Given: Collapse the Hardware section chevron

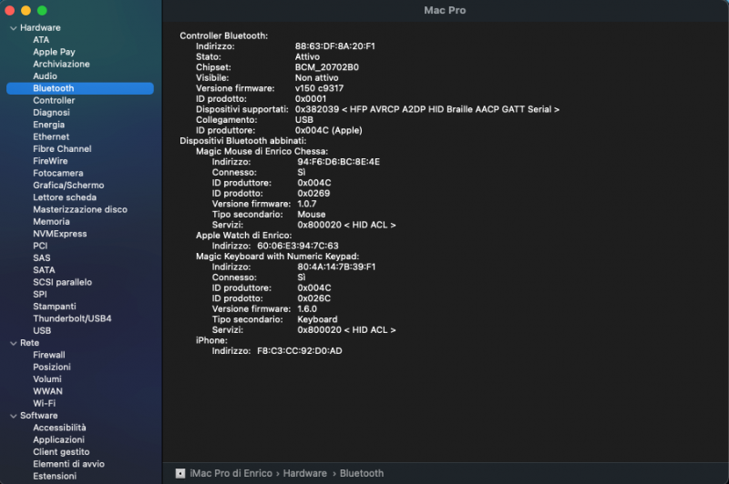Looking at the screenshot, I should click(x=13, y=28).
